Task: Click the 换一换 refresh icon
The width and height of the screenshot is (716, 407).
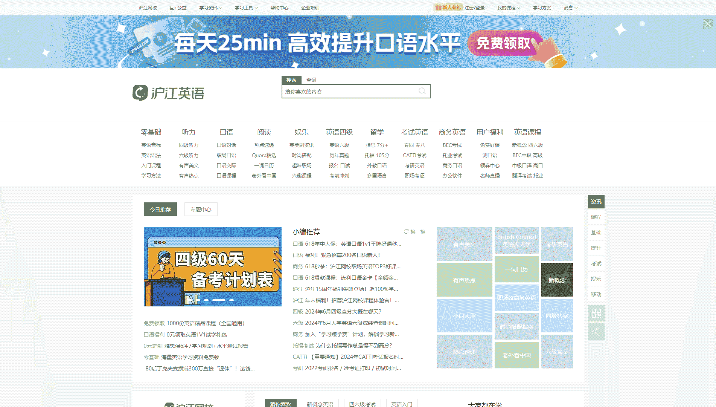Action: [x=406, y=232]
